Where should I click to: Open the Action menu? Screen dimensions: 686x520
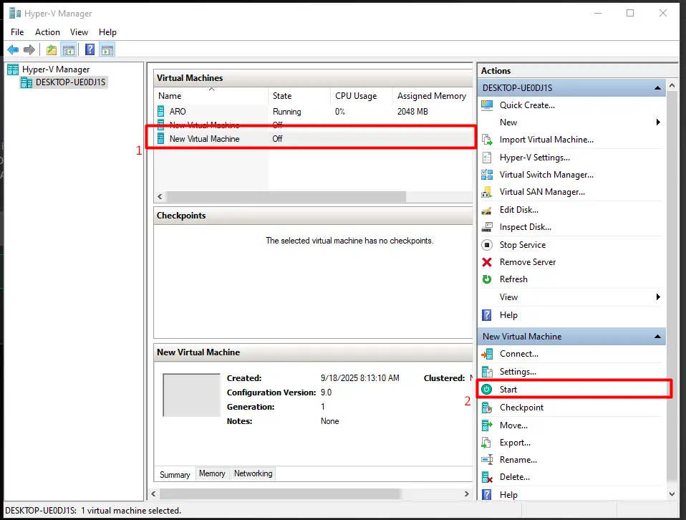coord(47,32)
